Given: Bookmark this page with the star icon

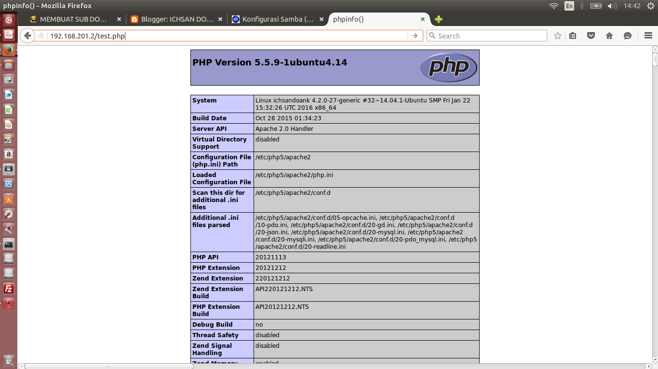Looking at the screenshot, I should (558, 36).
